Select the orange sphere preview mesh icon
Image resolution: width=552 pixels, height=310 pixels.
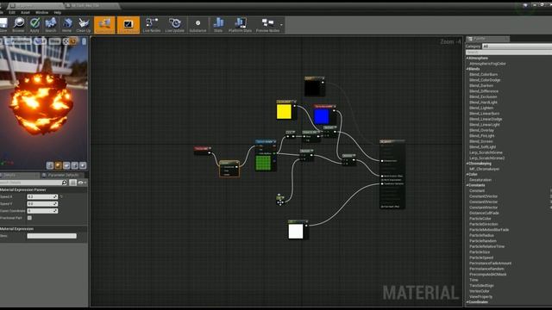(x=58, y=165)
